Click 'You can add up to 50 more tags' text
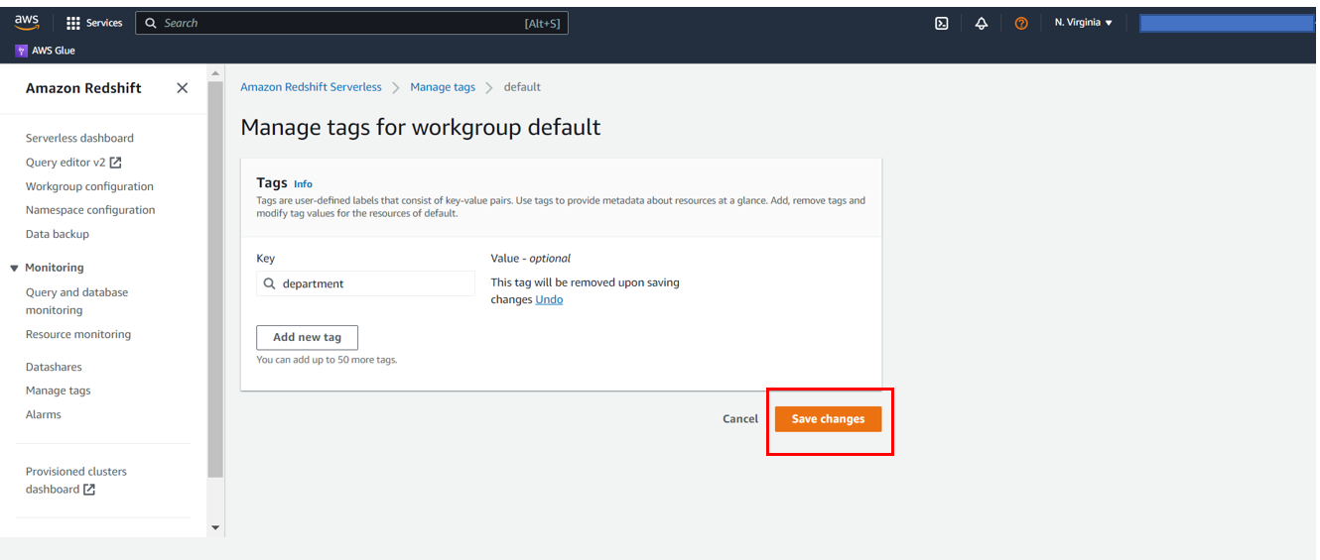 coord(327,360)
